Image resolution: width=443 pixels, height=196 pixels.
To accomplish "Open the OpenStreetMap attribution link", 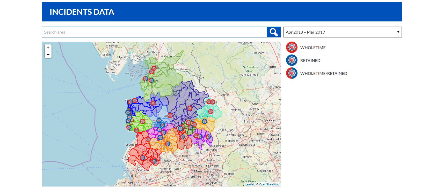I will (x=269, y=184).
